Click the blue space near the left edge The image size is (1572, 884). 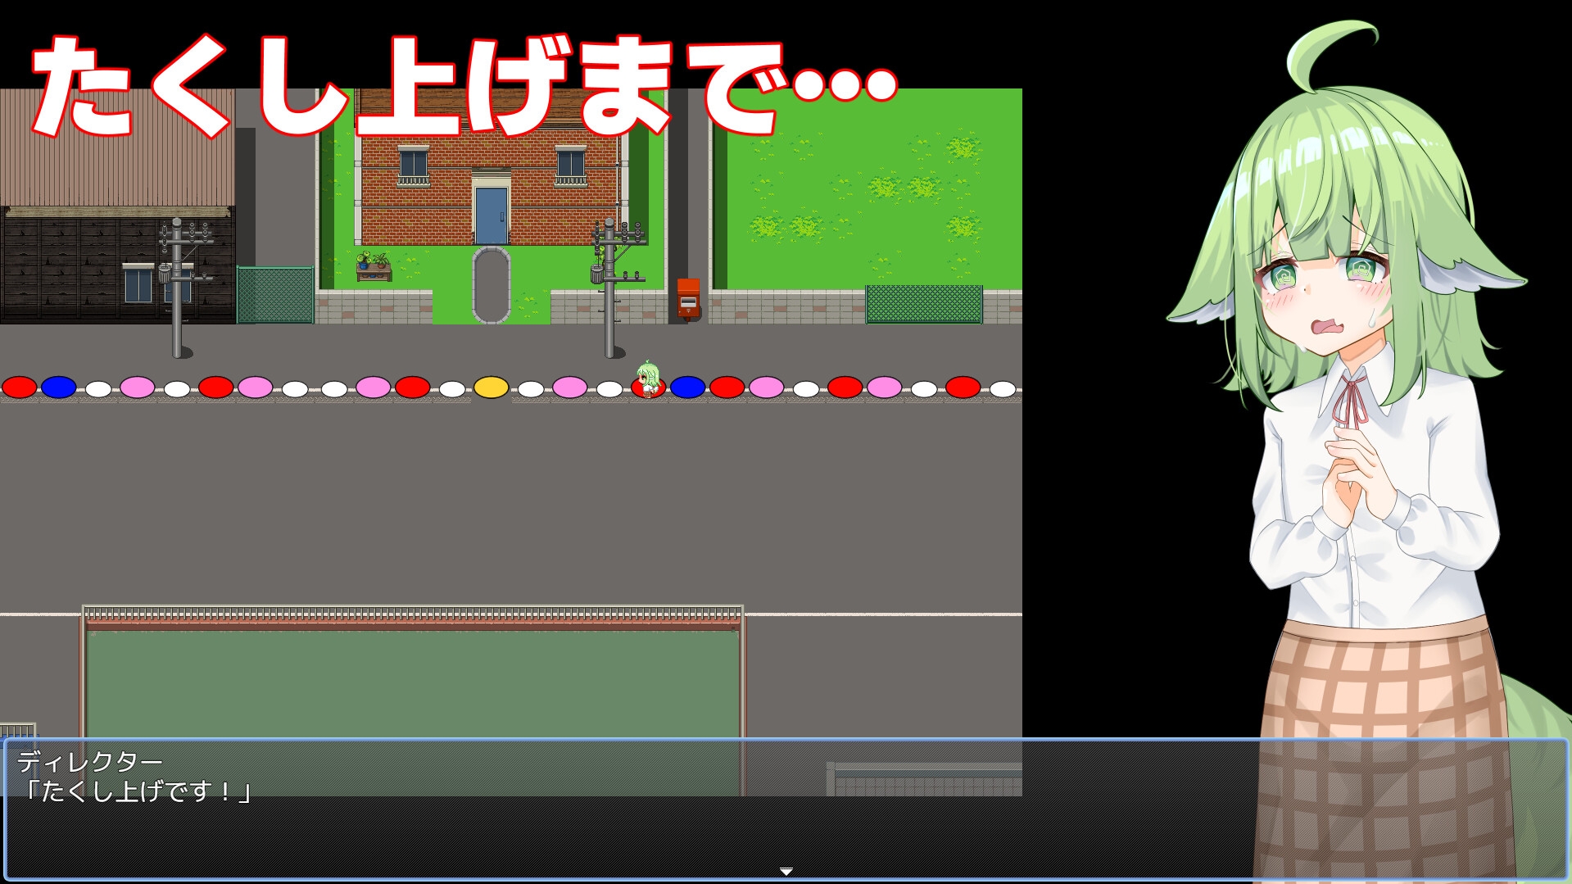tap(58, 387)
